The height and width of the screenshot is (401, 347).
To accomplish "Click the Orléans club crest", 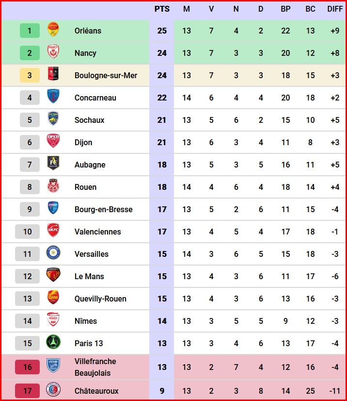I will tap(53, 29).
